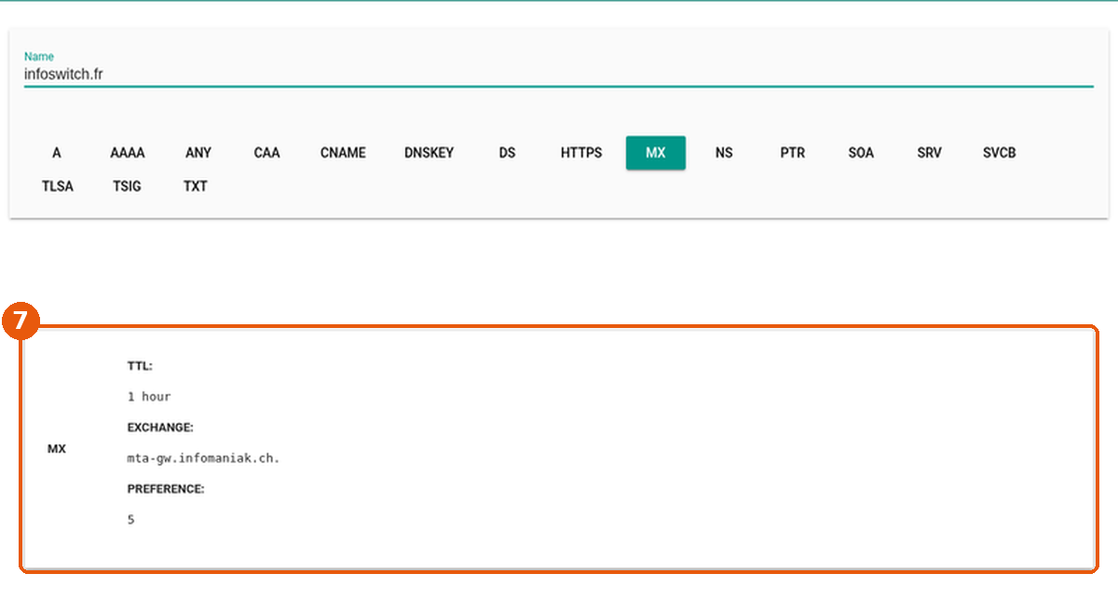Image resolution: width=1118 pixels, height=601 pixels.
Task: Select the CAA record type
Action: [267, 153]
